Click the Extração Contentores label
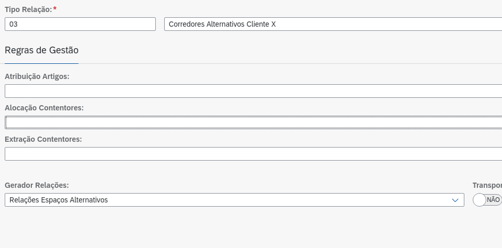The width and height of the screenshot is (502, 248). click(x=43, y=139)
